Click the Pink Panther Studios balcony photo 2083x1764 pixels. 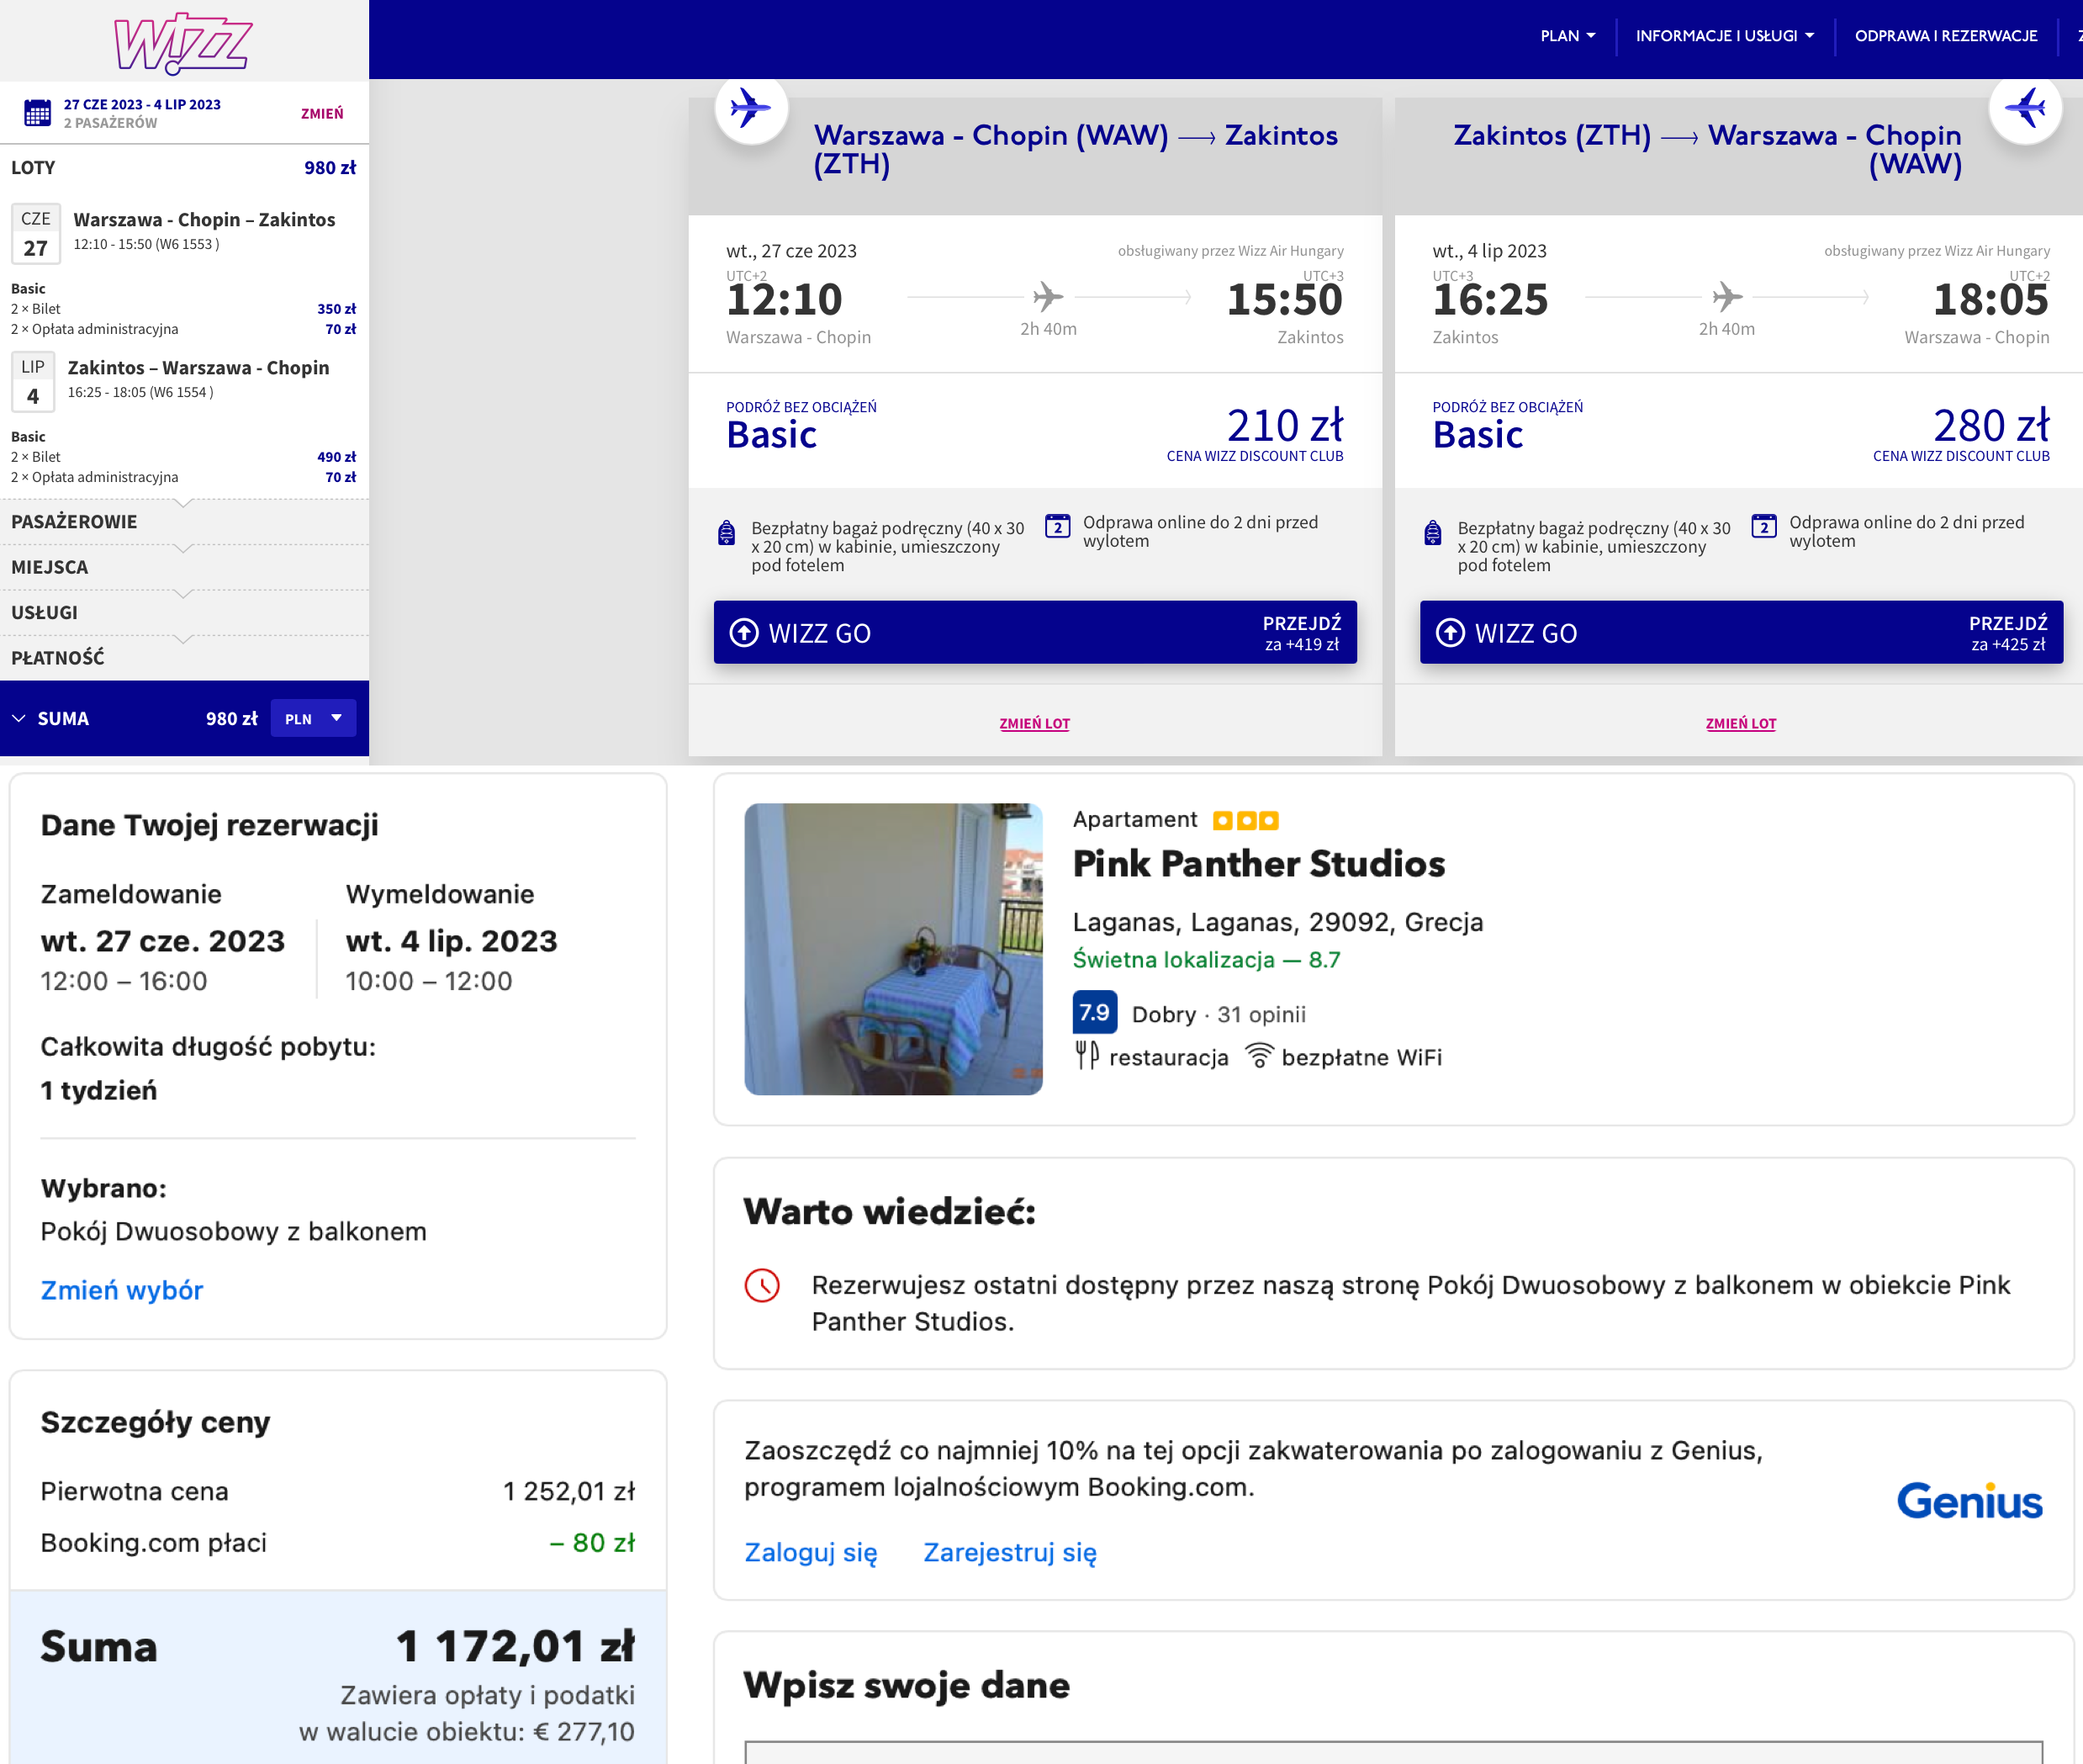click(x=894, y=949)
